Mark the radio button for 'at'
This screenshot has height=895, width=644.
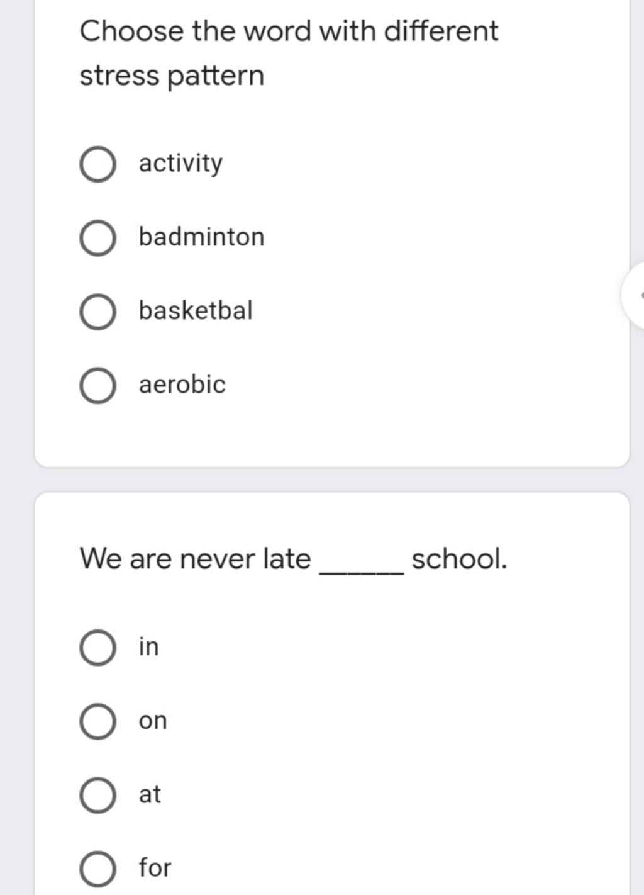[97, 795]
